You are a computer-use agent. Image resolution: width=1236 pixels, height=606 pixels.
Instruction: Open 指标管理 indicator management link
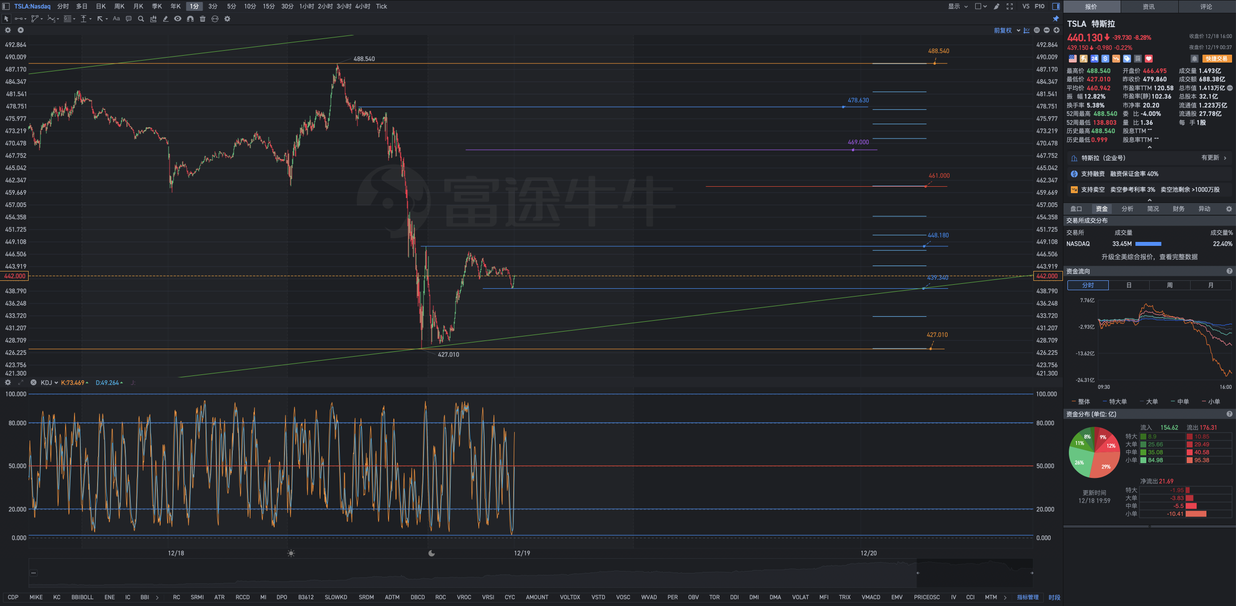pyautogui.click(x=1027, y=597)
